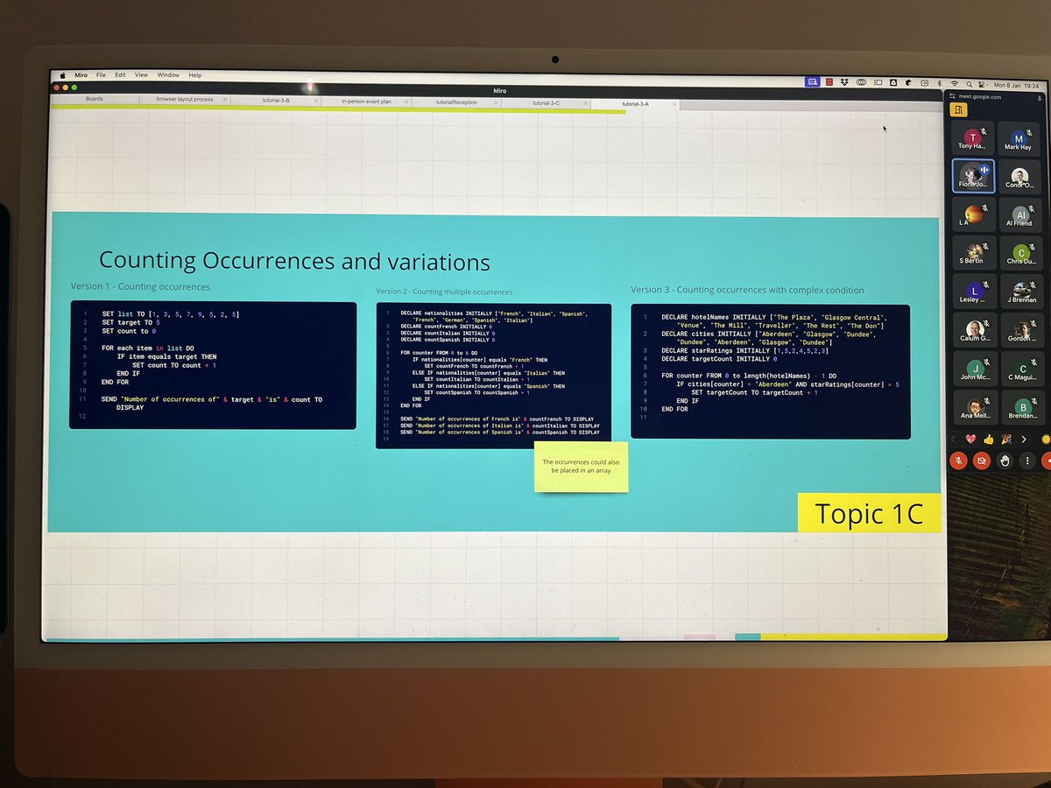The image size is (1051, 788).
Task: Show previous reactions with left arrow
Action: (954, 439)
